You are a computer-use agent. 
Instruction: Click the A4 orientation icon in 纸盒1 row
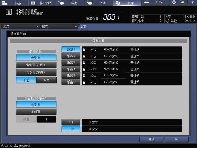point(95,50)
